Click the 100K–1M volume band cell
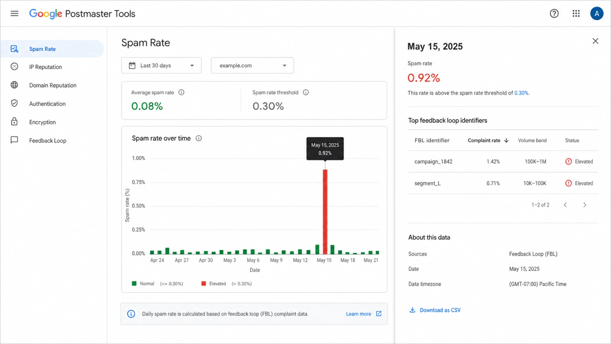 (535, 161)
